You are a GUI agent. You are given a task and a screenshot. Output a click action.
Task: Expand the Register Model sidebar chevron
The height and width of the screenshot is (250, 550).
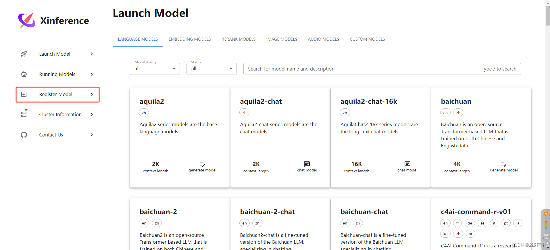click(x=92, y=94)
